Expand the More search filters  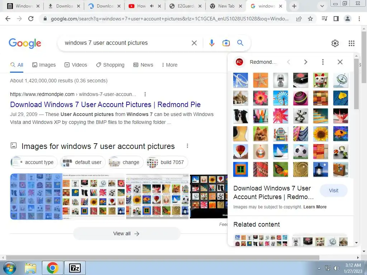pos(170,65)
